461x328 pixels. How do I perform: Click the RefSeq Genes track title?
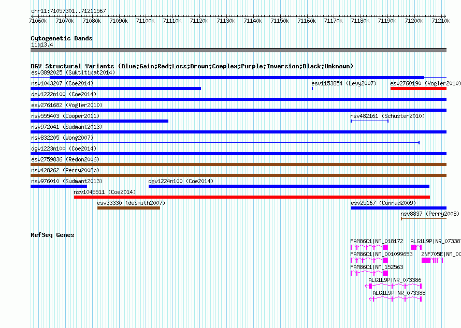[x=52, y=235]
